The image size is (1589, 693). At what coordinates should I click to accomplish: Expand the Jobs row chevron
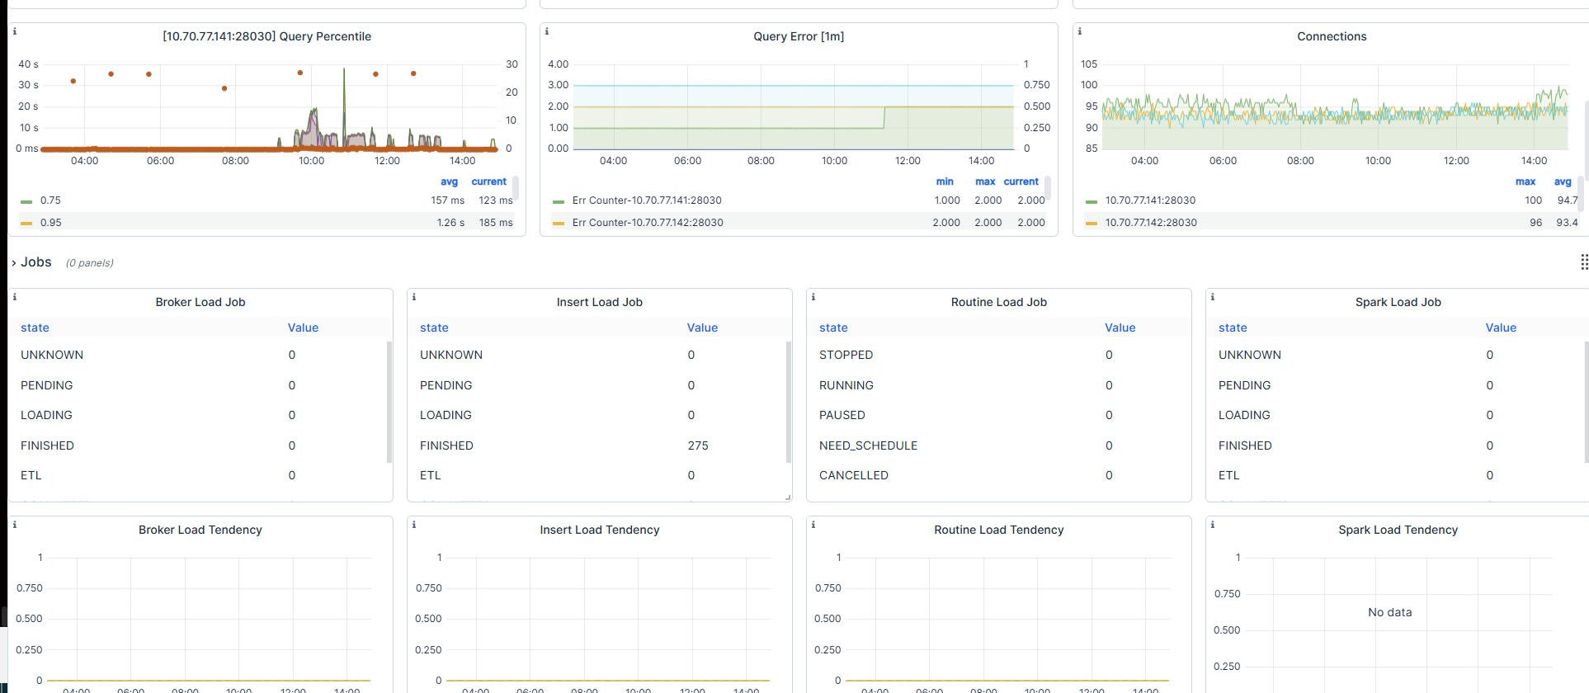14,263
